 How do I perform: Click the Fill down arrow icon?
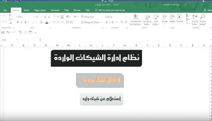coord(187,20)
